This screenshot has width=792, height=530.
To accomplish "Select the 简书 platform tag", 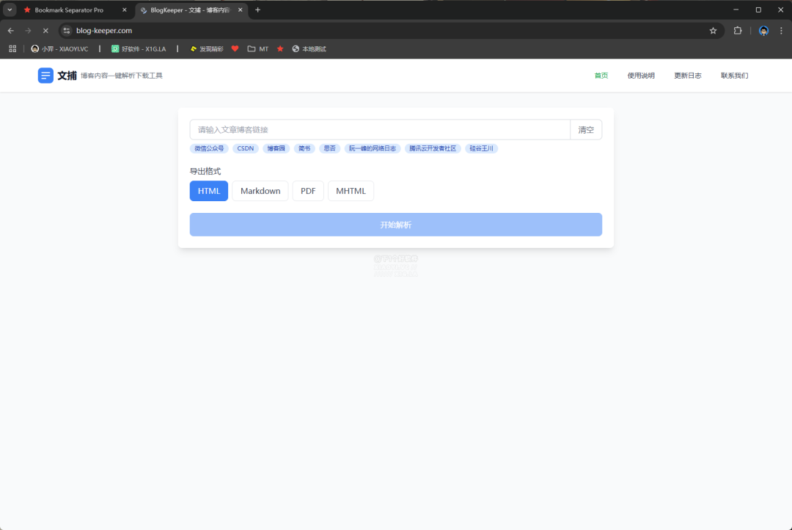I will click(304, 149).
